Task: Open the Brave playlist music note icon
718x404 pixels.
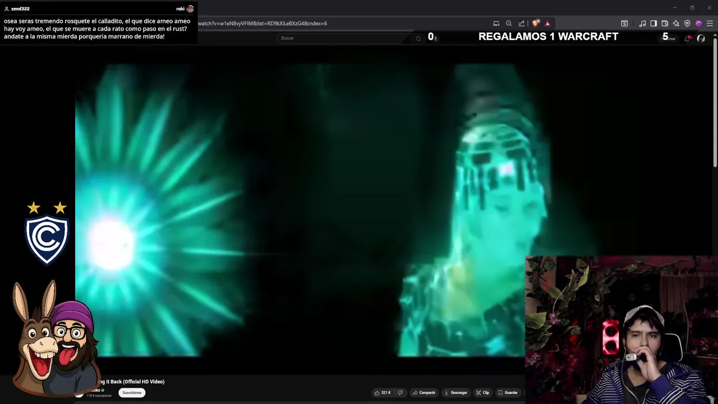Action: [642, 24]
